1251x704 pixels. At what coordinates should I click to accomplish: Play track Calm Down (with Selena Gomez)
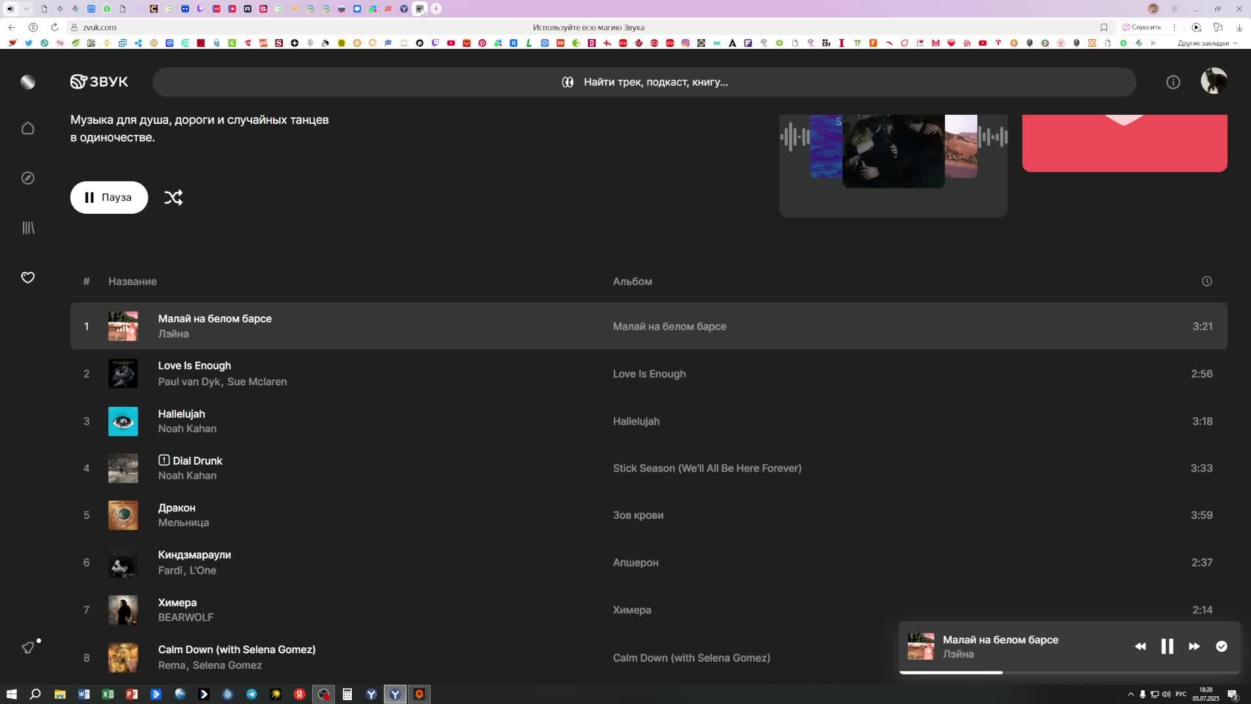[237, 650]
